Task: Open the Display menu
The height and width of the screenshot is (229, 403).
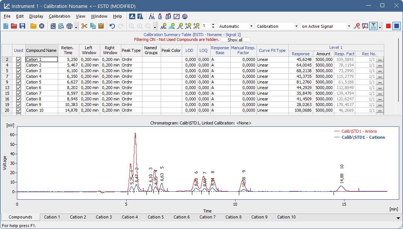Action: pos(36,16)
